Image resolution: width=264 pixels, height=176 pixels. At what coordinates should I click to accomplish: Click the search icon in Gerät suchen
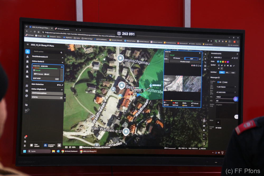tap(61, 53)
